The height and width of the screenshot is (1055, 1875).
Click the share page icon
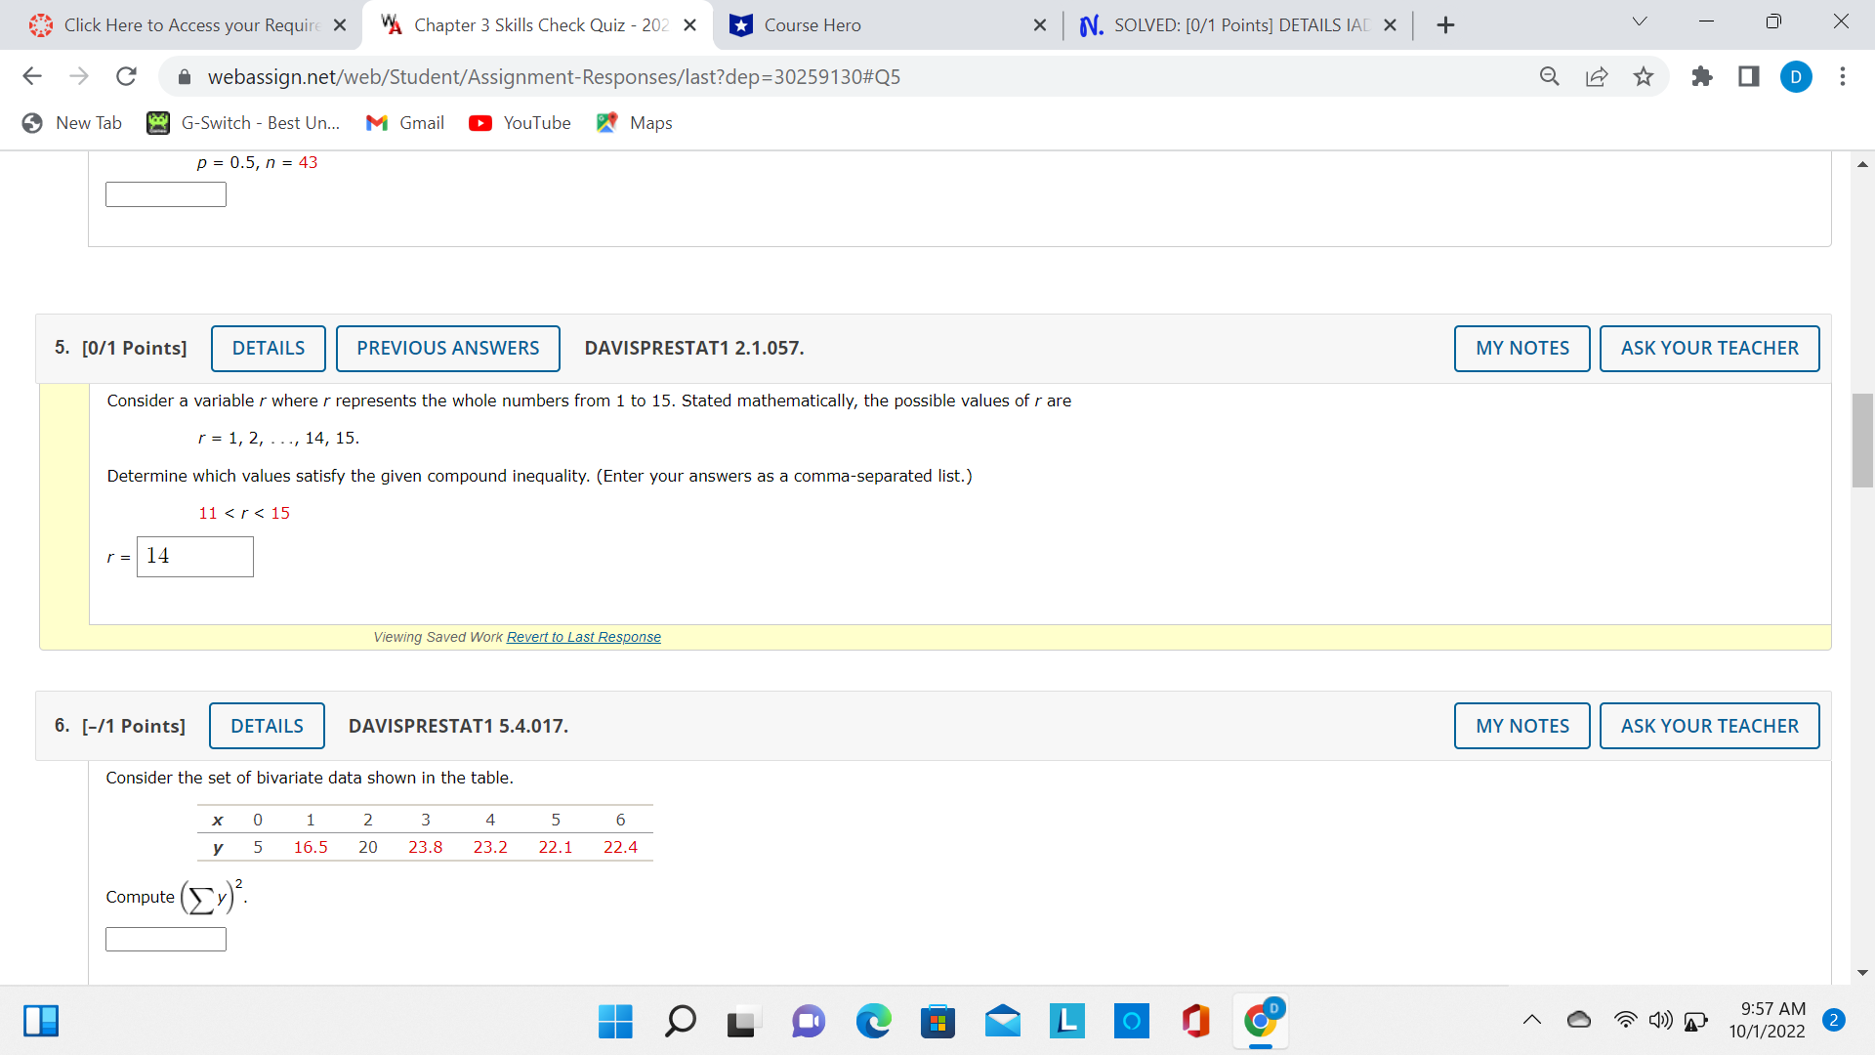[x=1597, y=76]
